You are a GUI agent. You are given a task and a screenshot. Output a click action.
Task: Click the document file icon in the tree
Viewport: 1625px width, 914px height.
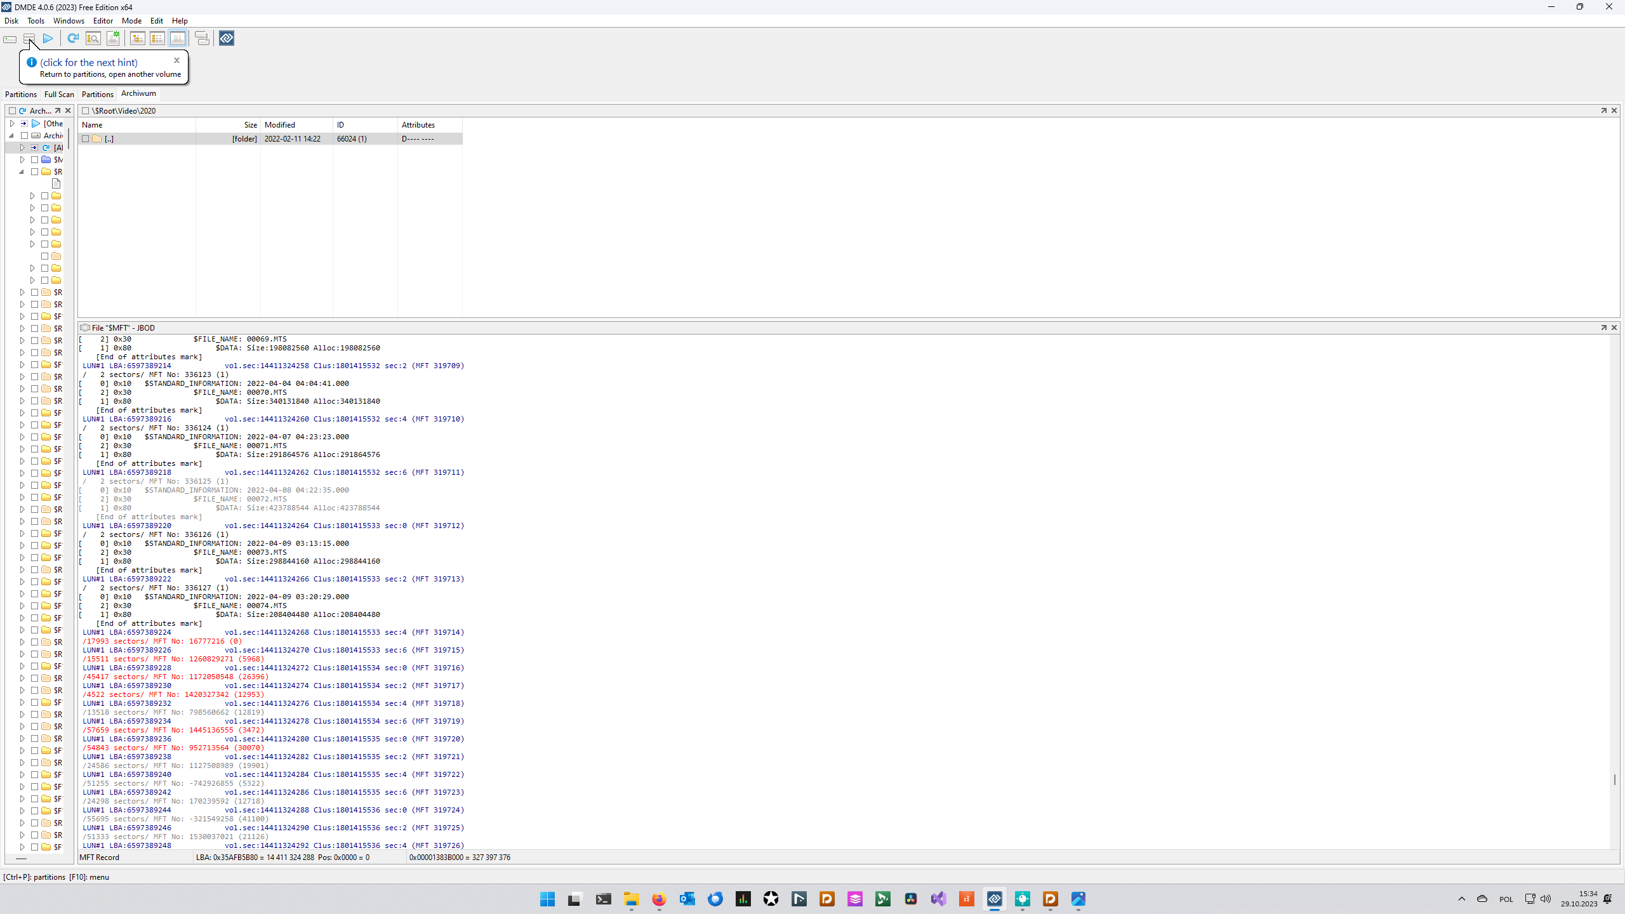(56, 183)
